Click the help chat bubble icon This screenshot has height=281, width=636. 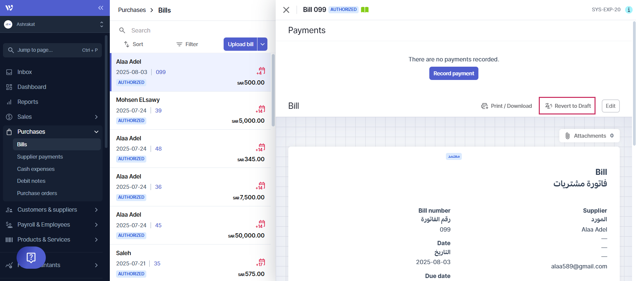tap(31, 257)
